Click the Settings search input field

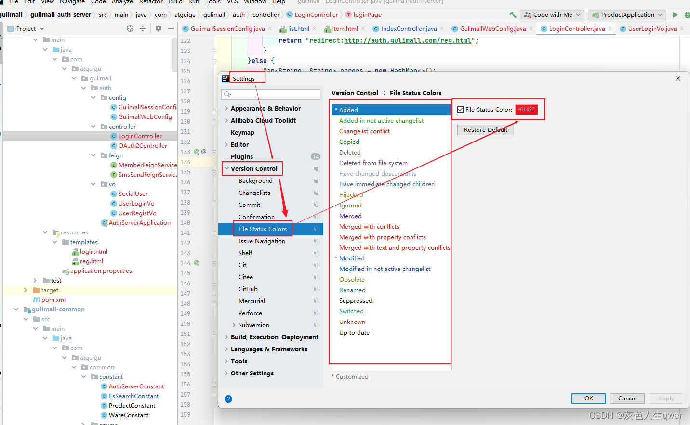pyautogui.click(x=271, y=94)
